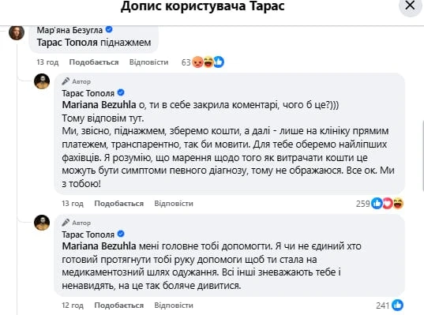Click the thumbs-up icon on 63 reactions
The height and width of the screenshot is (315, 424).
pyautogui.click(x=219, y=62)
